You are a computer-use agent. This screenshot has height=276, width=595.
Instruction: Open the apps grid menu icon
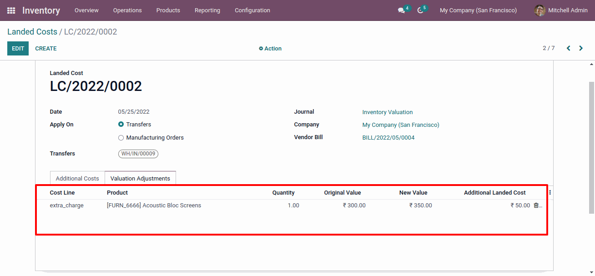(x=11, y=10)
